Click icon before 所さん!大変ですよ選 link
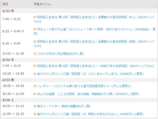The image size is (158, 119). point(35,29)
